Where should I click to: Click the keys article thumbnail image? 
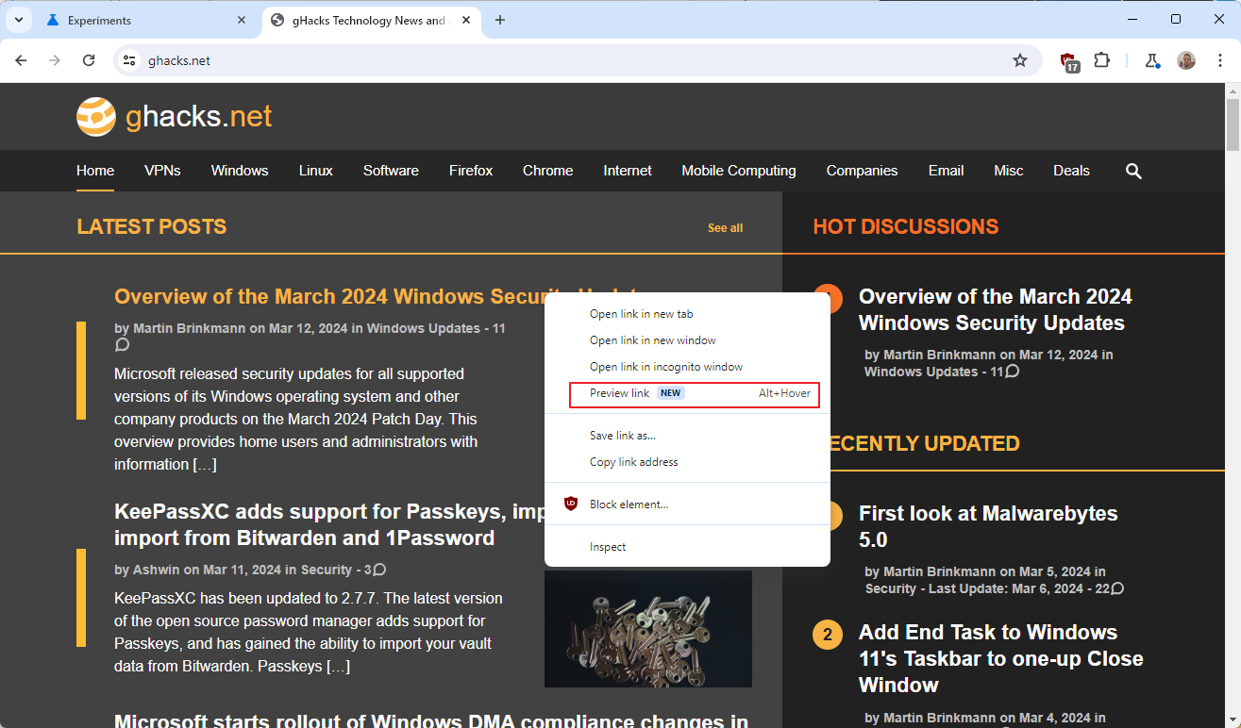point(648,628)
